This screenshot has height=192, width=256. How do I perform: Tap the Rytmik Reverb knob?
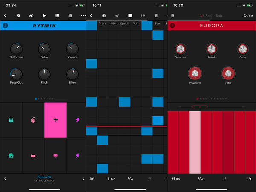pyautogui.click(x=73, y=49)
